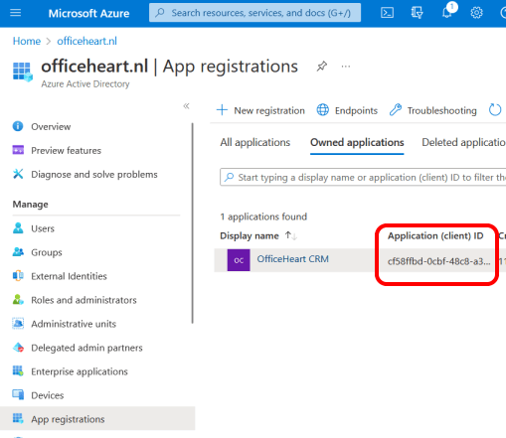Sort by the Display name column
This screenshot has height=438, width=506.
(x=250, y=236)
